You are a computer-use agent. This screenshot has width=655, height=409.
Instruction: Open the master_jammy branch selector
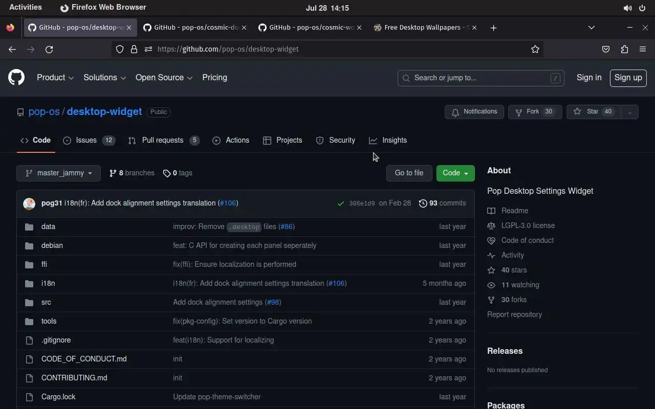click(x=58, y=173)
